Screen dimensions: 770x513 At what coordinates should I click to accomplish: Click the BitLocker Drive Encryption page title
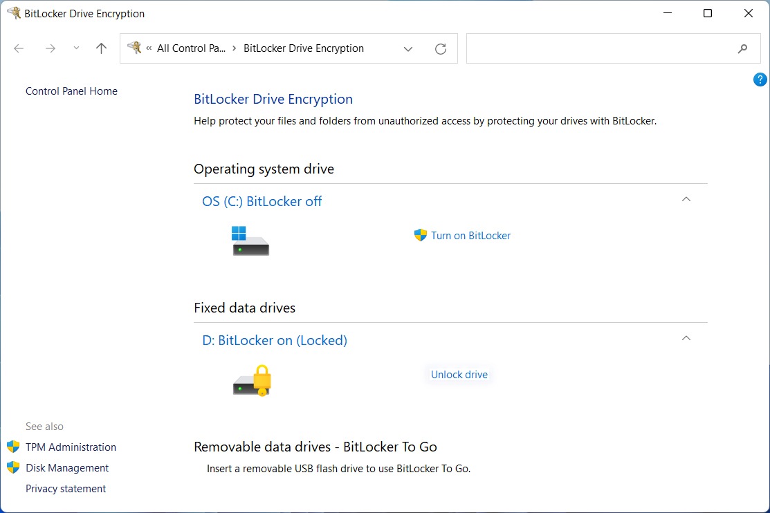(x=273, y=99)
